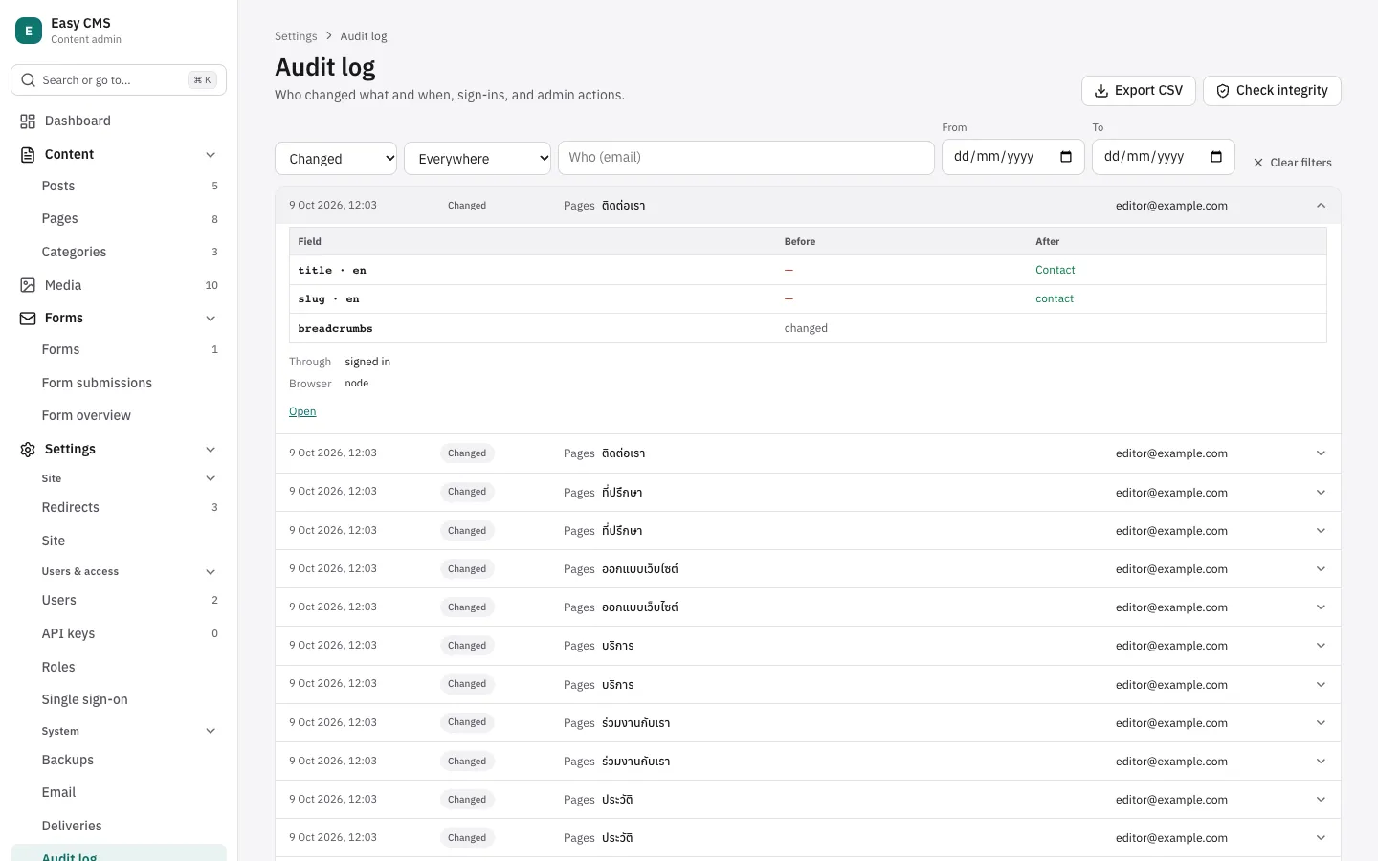
Task: Go to Posts in the sidebar
Action: pyautogui.click(x=119, y=186)
